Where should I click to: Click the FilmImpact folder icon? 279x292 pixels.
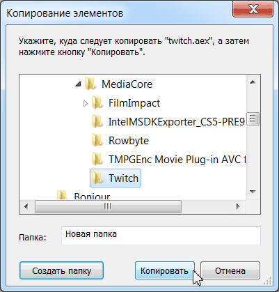[97, 102]
